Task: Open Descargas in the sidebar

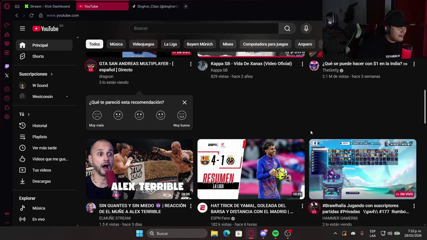Action: click(x=44, y=181)
